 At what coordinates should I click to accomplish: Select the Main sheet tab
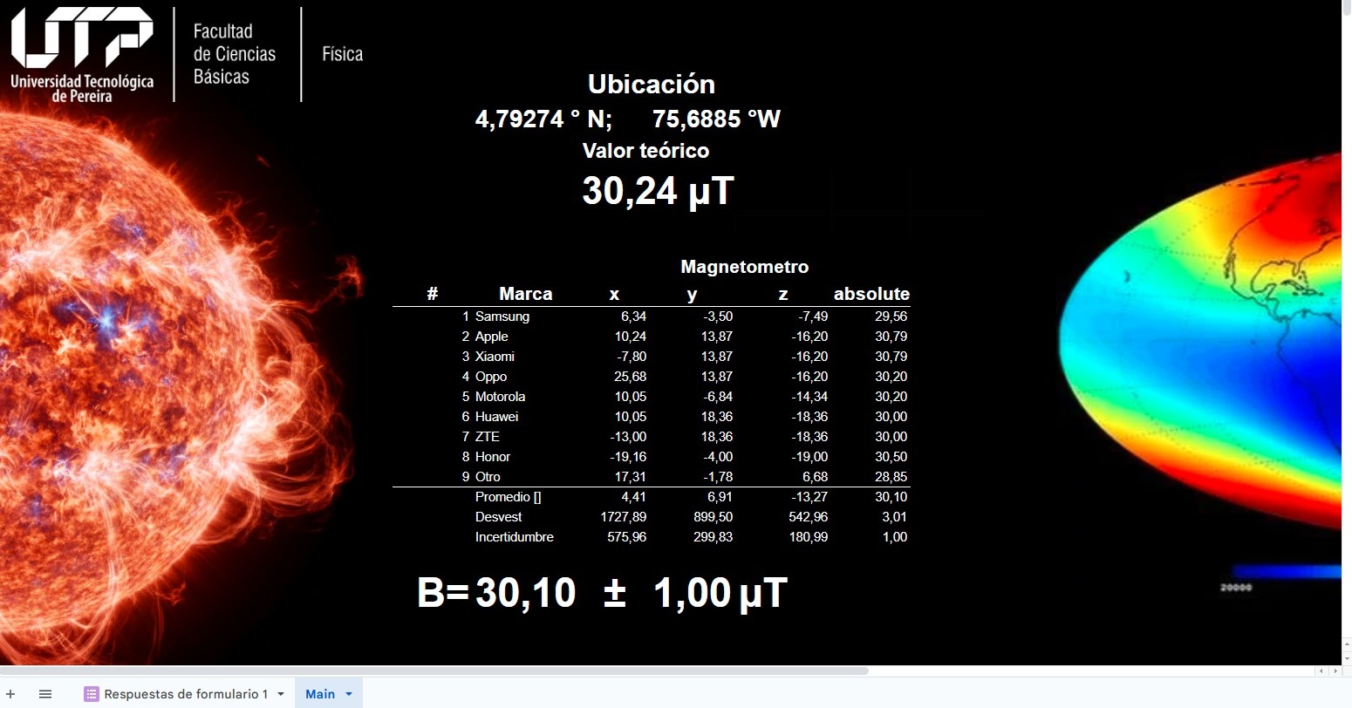(320, 694)
